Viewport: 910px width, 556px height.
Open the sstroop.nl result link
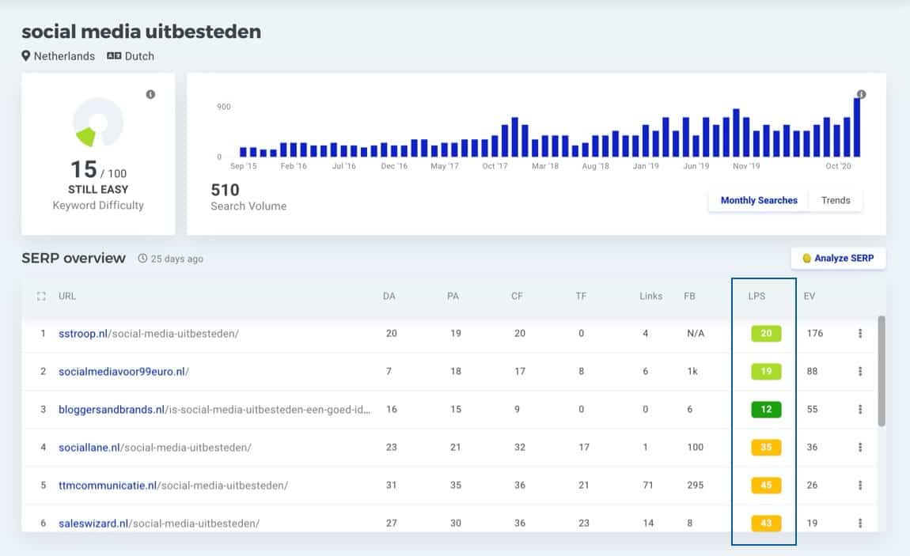tap(149, 334)
